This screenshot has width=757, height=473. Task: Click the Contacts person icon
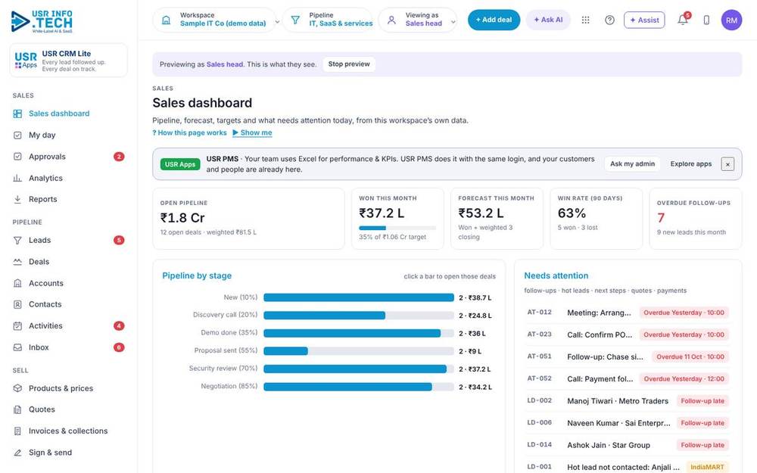[17, 304]
